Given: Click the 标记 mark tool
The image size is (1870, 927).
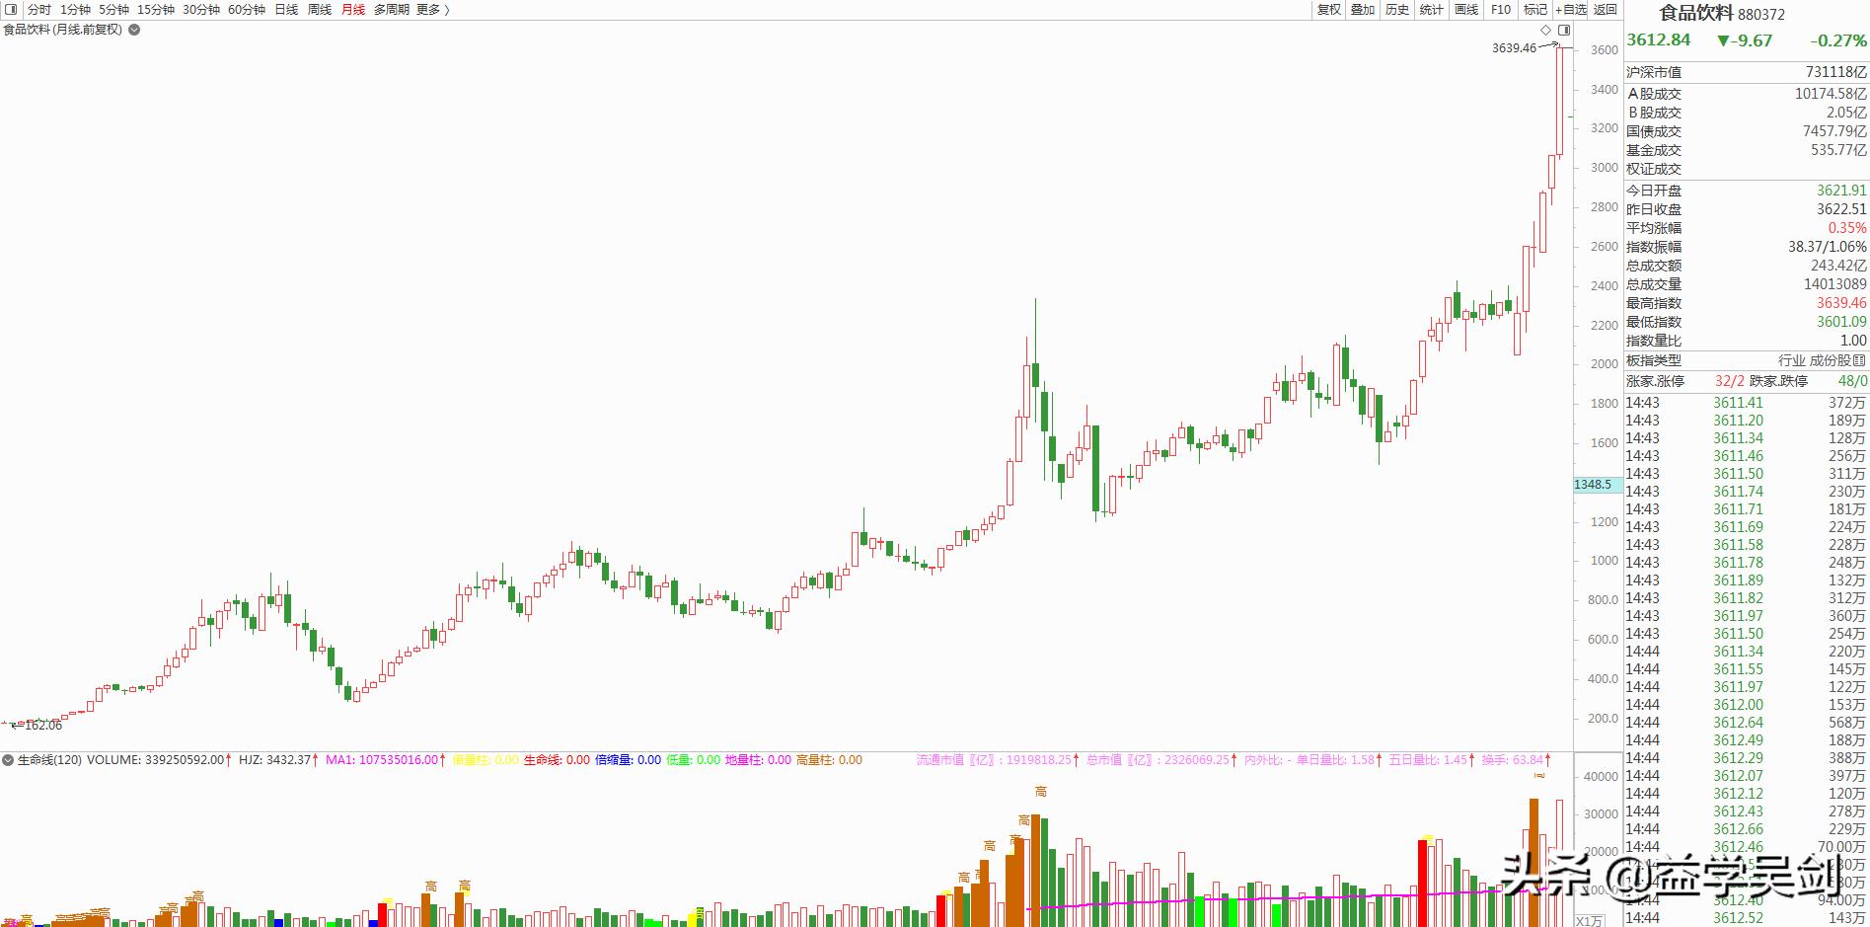Looking at the screenshot, I should 1534,9.
